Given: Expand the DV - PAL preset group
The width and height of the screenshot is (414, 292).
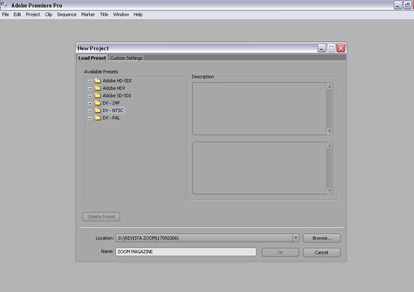Looking at the screenshot, I should pos(90,118).
